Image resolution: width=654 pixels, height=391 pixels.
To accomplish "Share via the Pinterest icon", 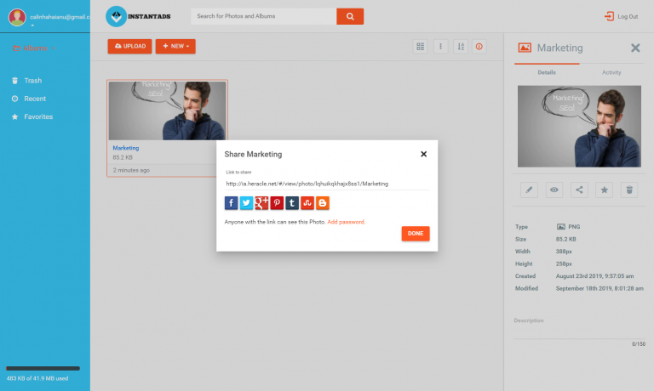I will point(277,203).
